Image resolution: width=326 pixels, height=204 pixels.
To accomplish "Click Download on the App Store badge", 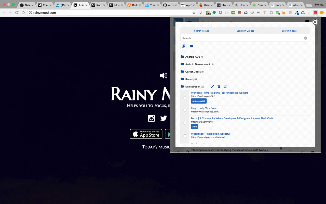I will coord(146,134).
